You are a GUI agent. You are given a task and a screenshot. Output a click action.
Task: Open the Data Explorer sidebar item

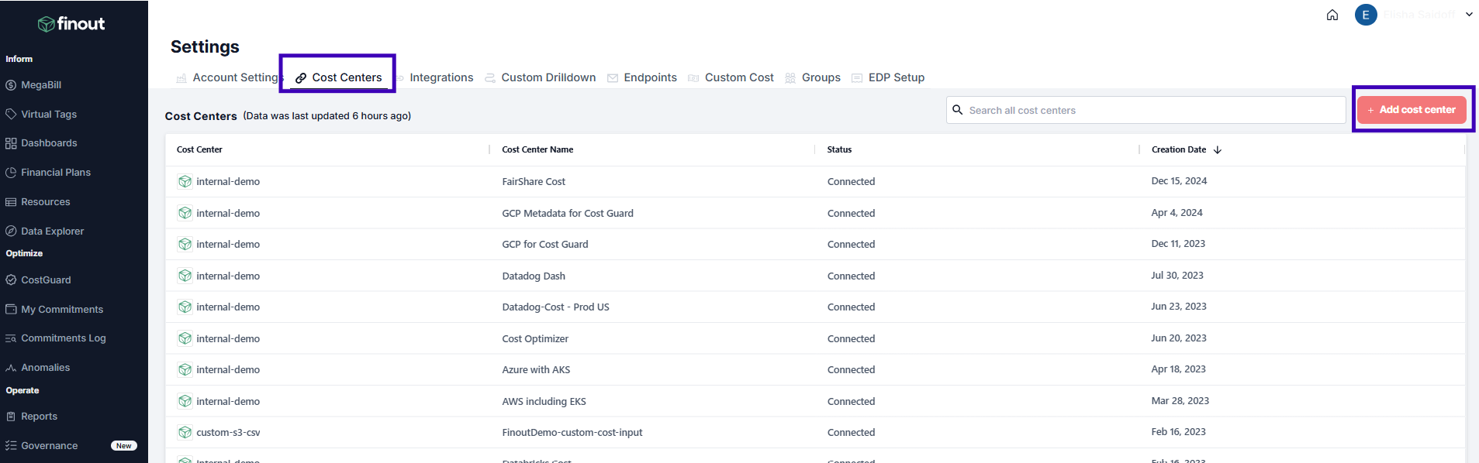(52, 231)
